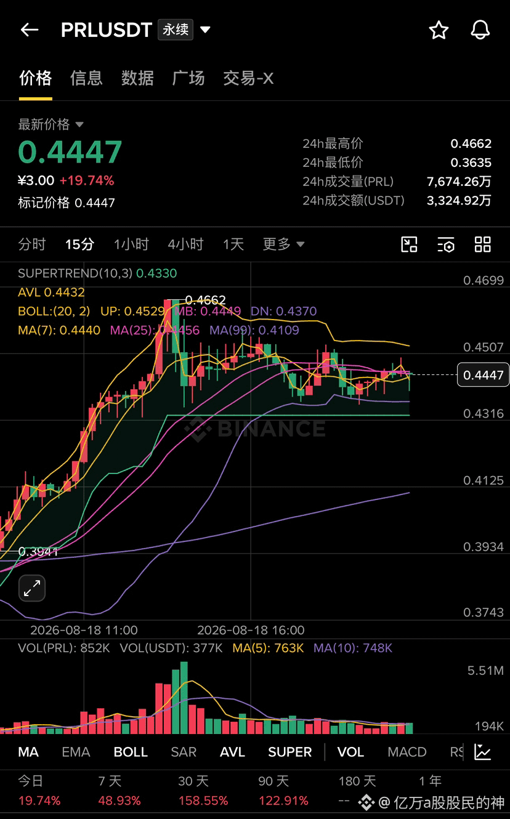Tap the 标记价格 0.4447 line
The height and width of the screenshot is (819, 510).
pyautogui.click(x=67, y=203)
